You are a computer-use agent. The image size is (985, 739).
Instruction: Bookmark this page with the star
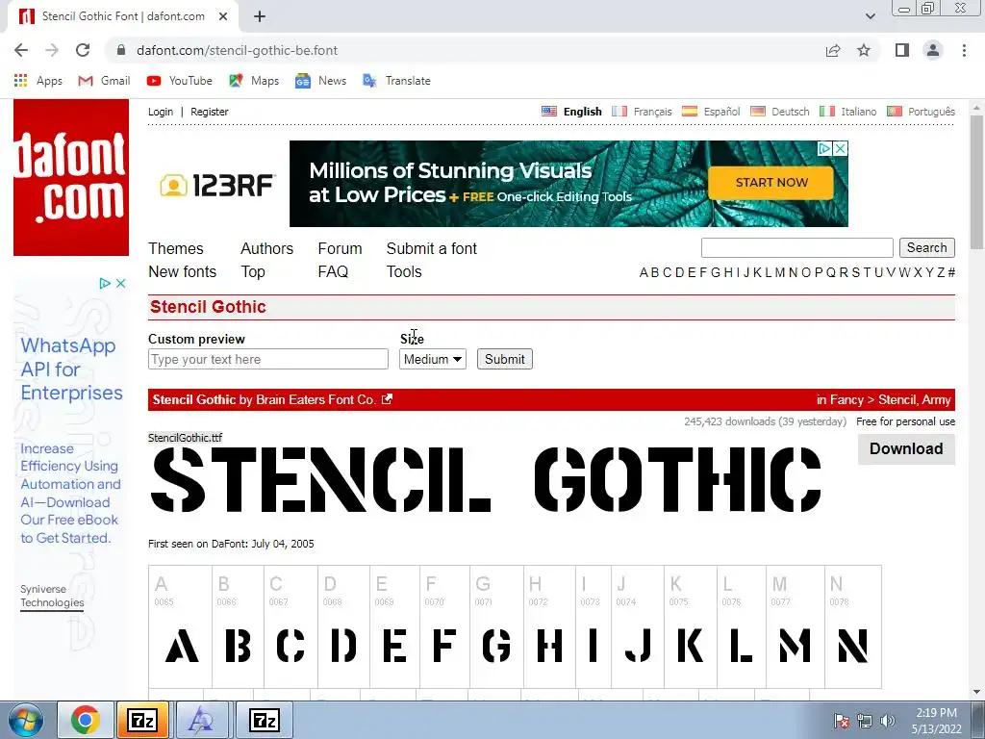[x=864, y=50]
